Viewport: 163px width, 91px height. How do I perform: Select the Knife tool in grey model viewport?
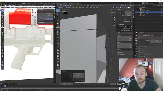(x=58, y=47)
